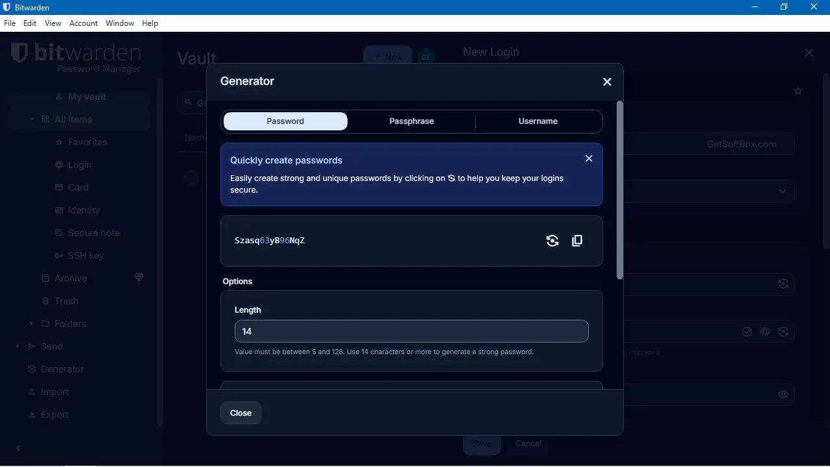Restore down the Bitwarden window

pyautogui.click(x=784, y=7)
